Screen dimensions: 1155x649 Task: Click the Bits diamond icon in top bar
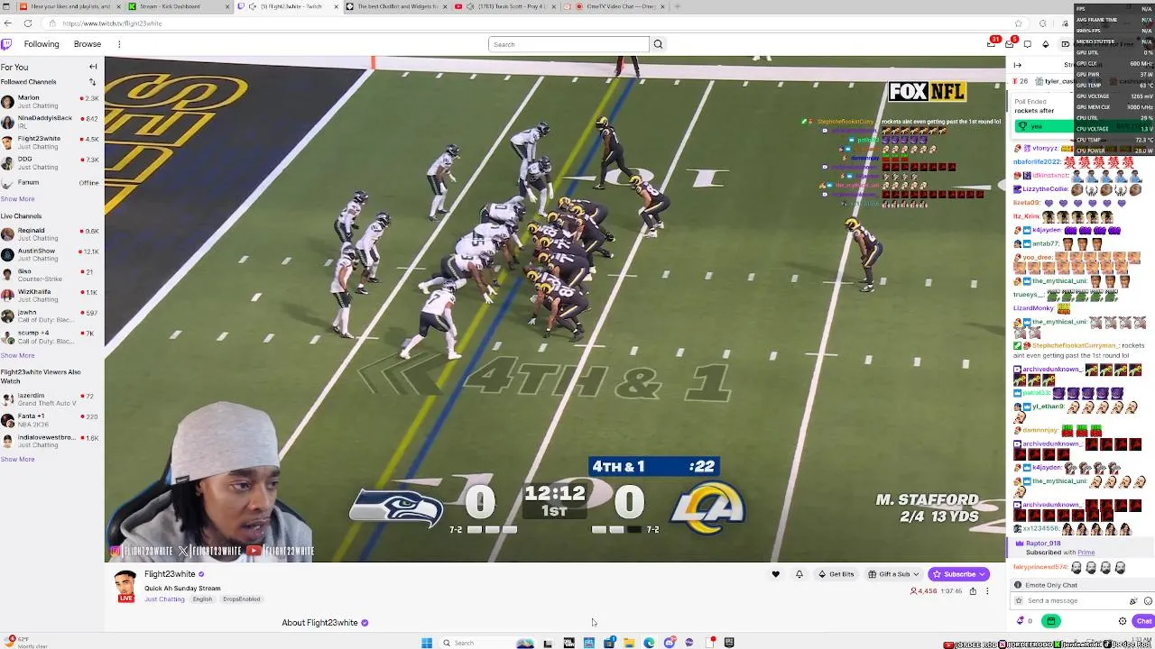[x=1046, y=44]
